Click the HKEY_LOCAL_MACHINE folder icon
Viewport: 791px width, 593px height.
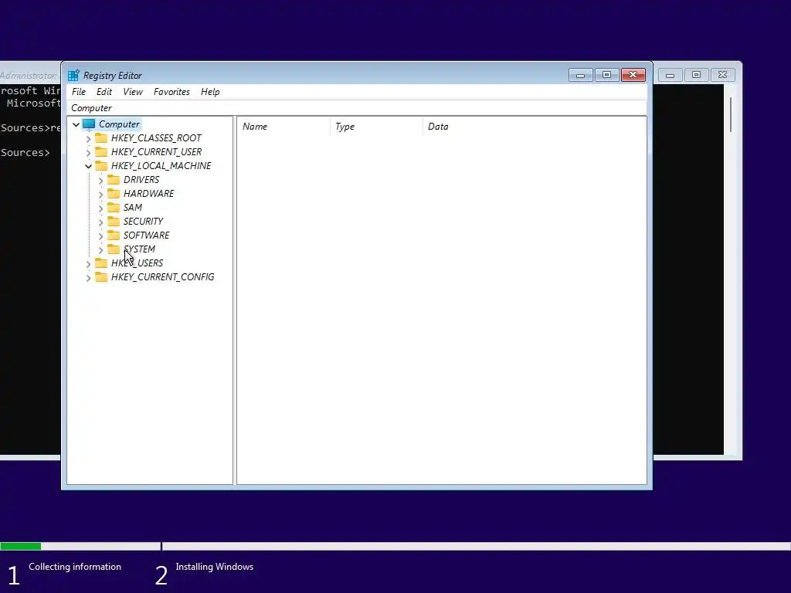(101, 165)
